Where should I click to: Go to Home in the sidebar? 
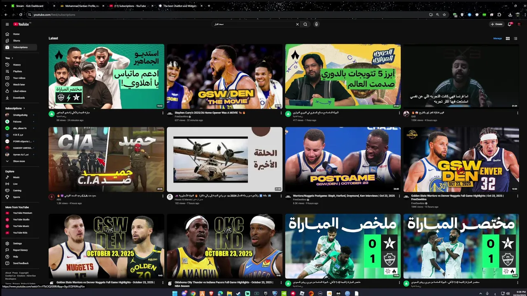[x=21, y=34]
